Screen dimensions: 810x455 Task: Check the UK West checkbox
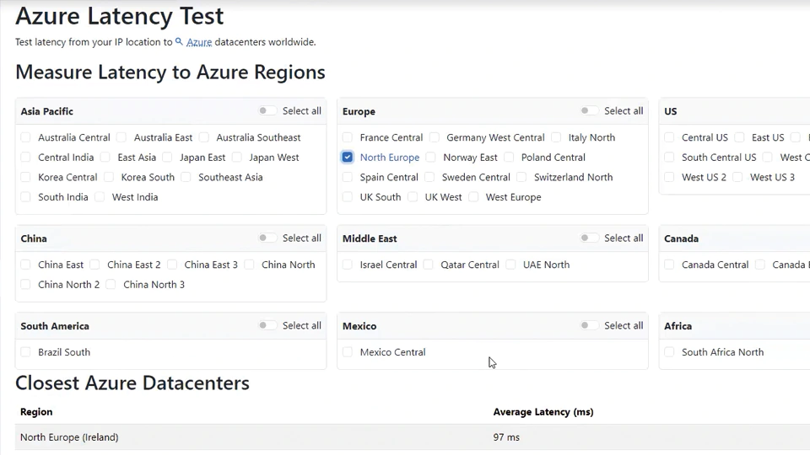[x=413, y=197]
